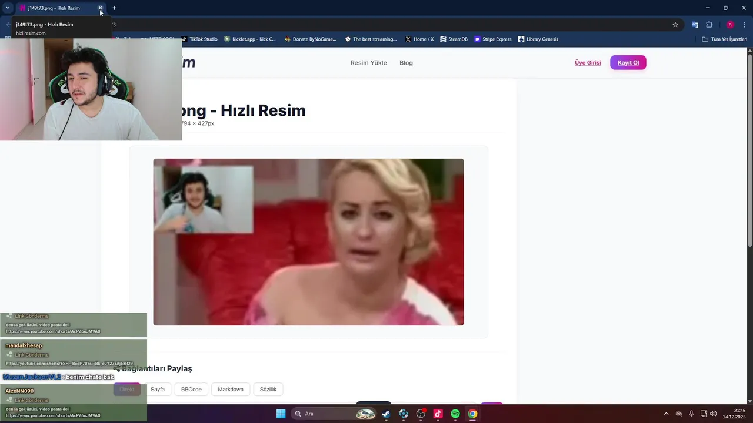
Task: Open the Google Translate extension icon
Action: tap(695, 25)
